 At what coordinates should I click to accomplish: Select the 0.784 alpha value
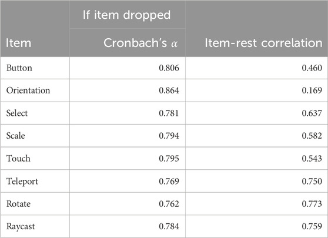tap(169, 226)
